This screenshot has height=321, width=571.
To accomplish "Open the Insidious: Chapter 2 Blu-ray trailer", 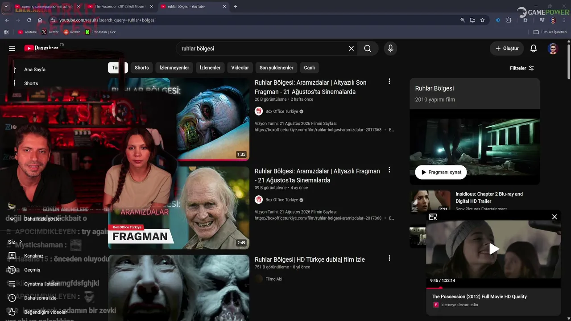I will (489, 198).
